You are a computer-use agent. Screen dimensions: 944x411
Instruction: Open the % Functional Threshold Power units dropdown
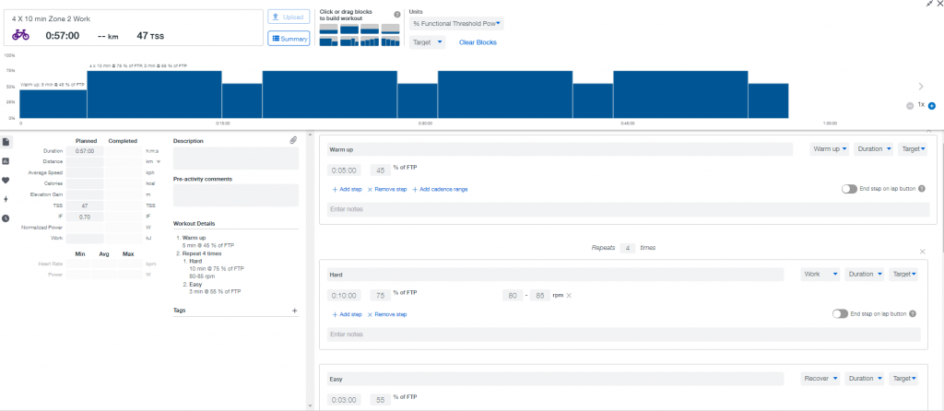point(456,23)
